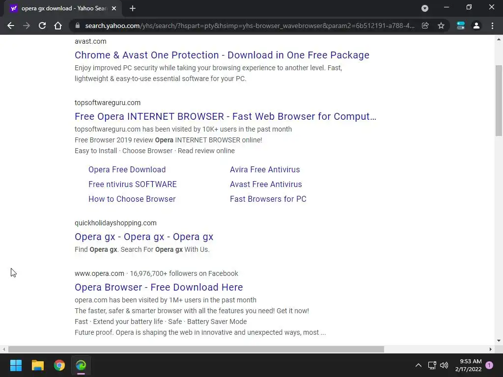Image resolution: width=503 pixels, height=377 pixels.
Task: Open the clock and date panel
Action: click(468, 365)
